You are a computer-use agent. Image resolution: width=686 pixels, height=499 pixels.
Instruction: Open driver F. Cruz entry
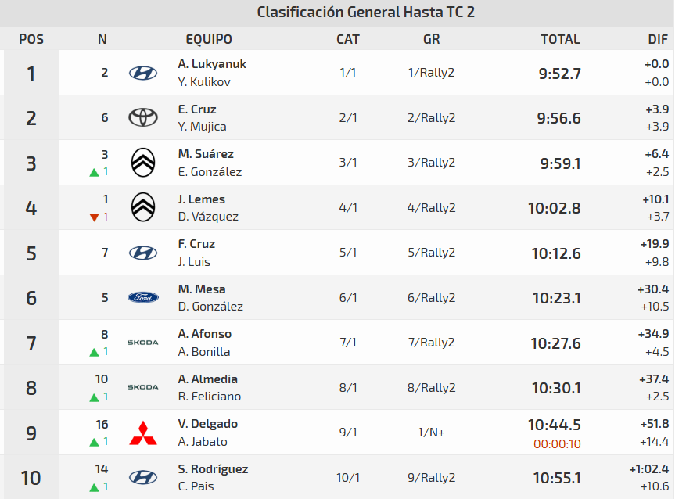196,244
